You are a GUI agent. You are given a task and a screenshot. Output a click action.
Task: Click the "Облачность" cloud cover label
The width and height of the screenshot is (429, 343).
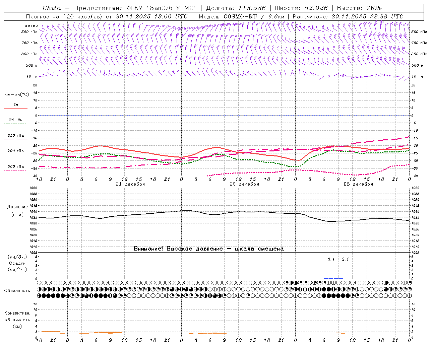click(17, 291)
